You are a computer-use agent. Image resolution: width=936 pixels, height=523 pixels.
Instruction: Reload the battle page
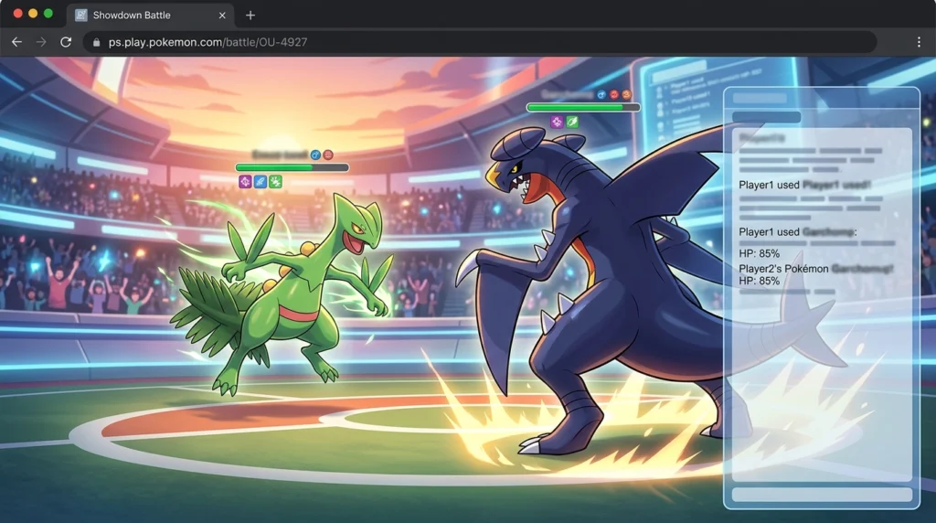pos(66,42)
